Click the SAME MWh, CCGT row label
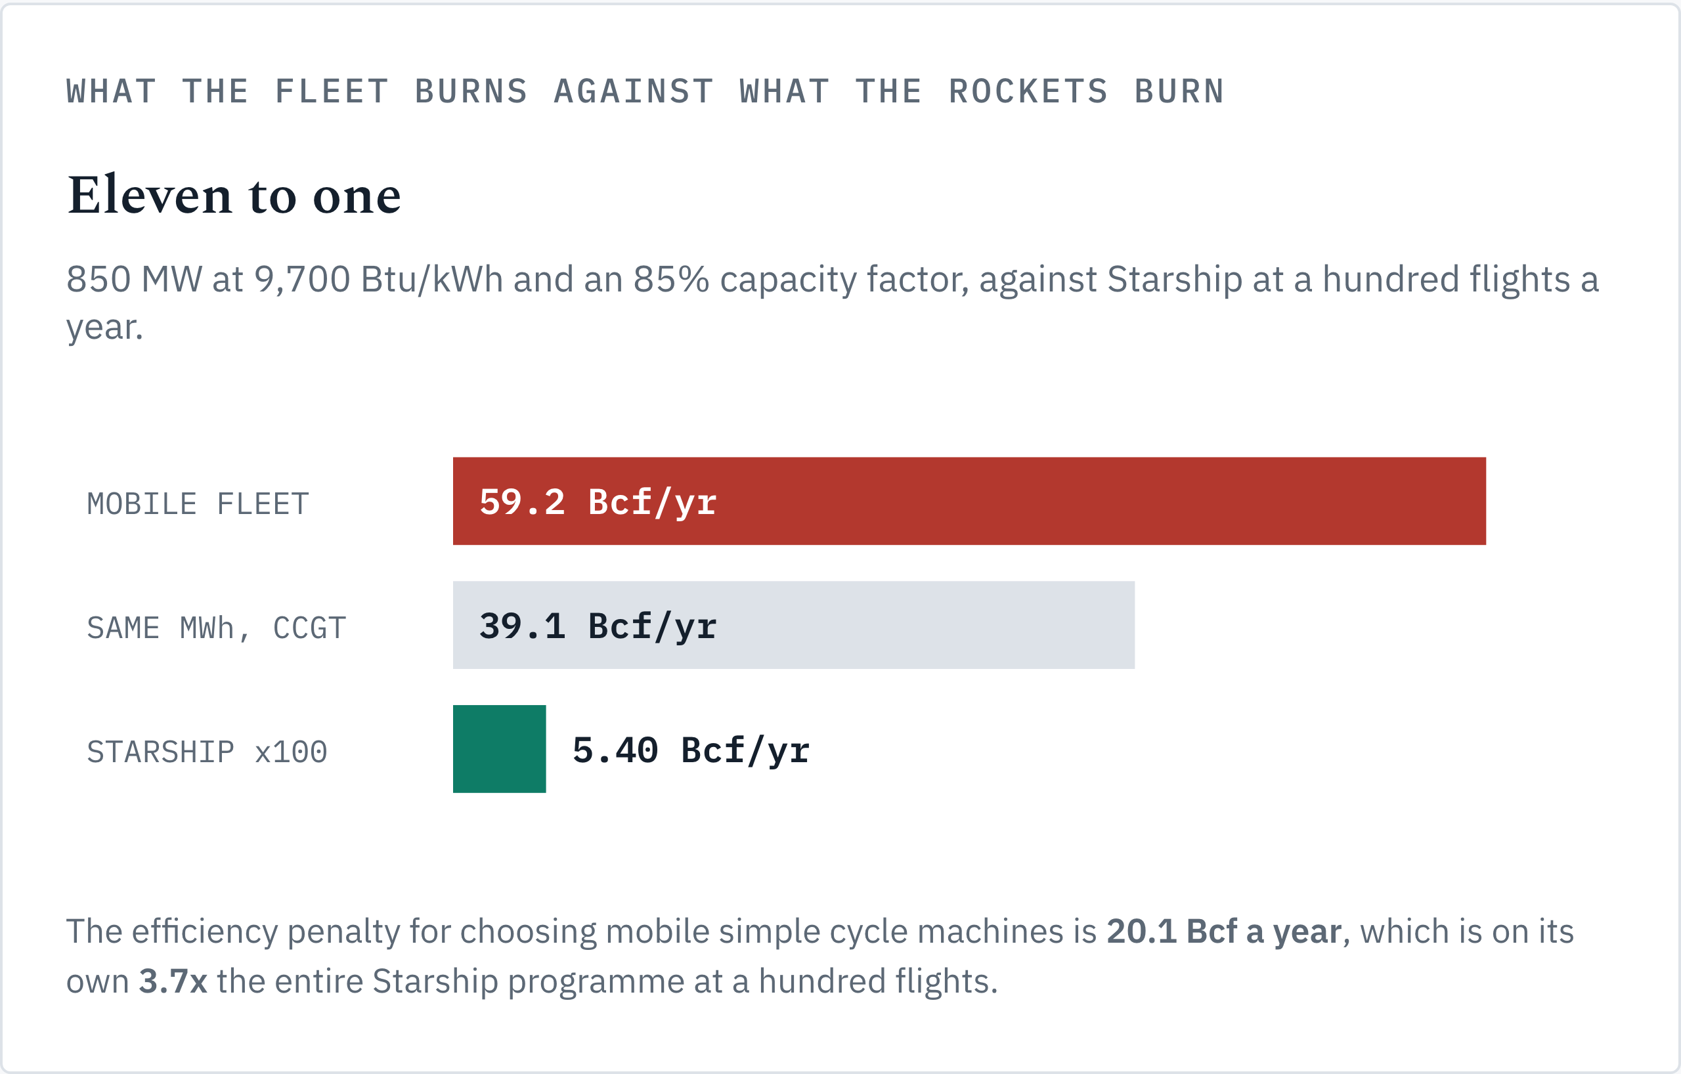 point(217,628)
